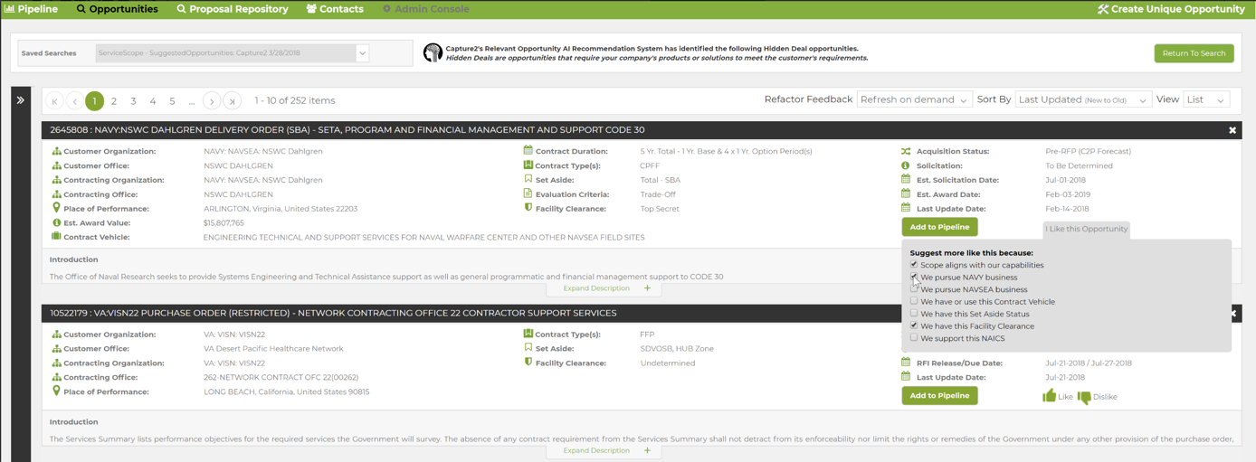This screenshot has width=1256, height=462.
Task: Click Facility Clearance shield icon on NAVY card
Action: click(x=528, y=208)
